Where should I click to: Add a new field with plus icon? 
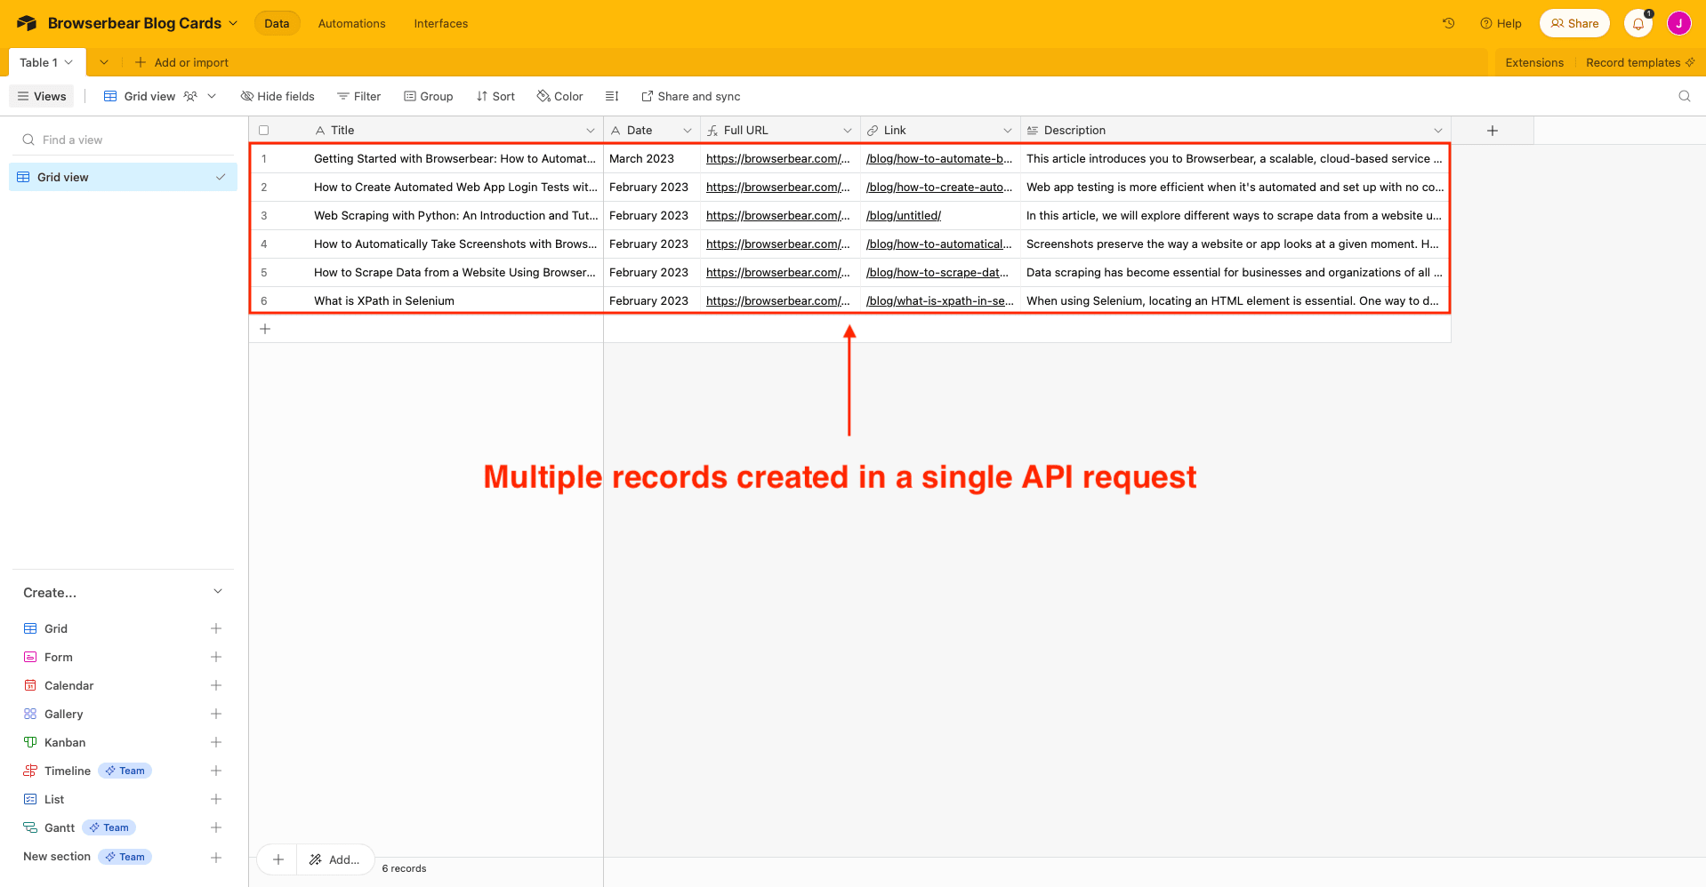pos(1493,131)
